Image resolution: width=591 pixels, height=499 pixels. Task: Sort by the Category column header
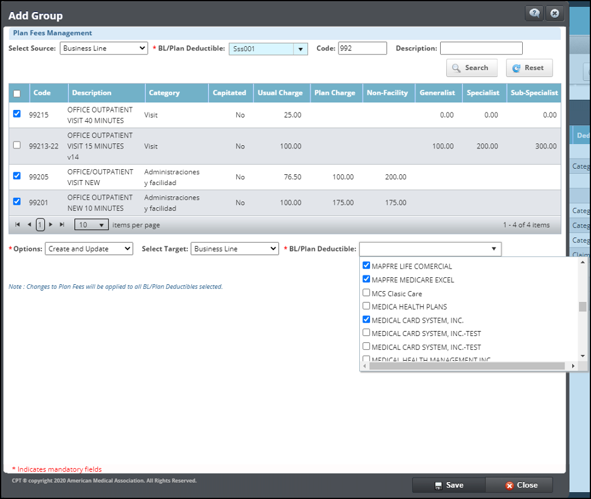[x=164, y=93]
